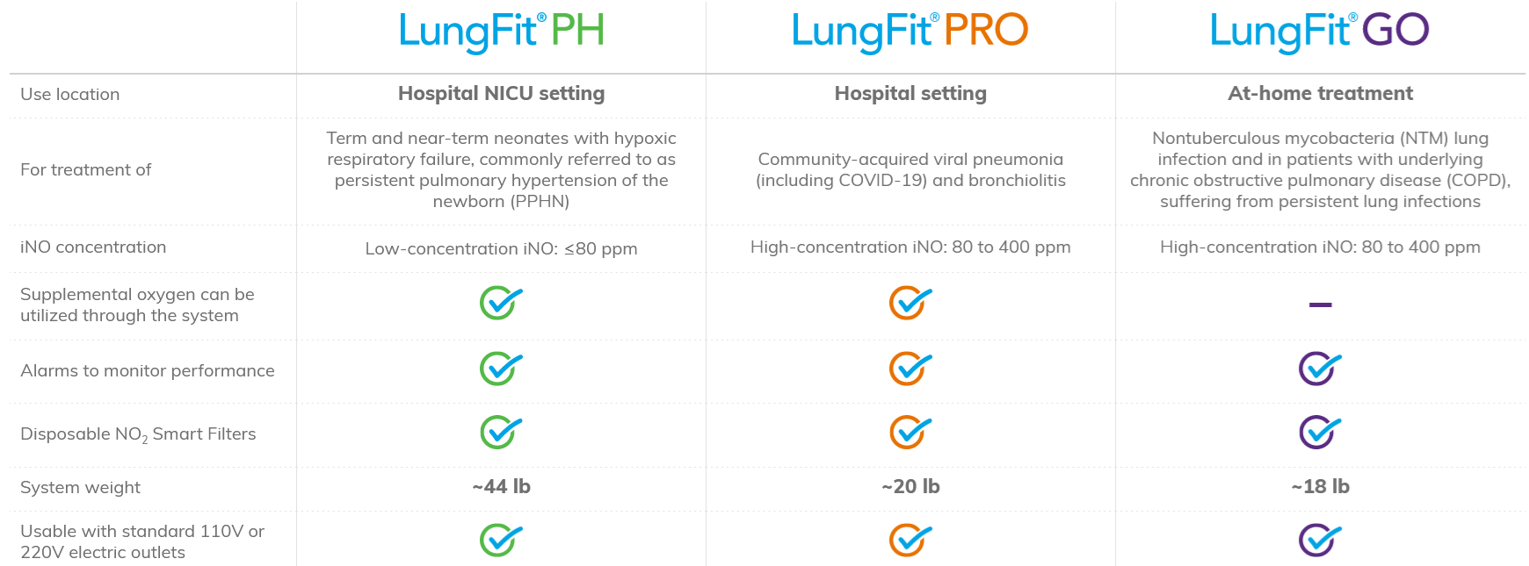Click purple Smart Filters checkmark for GO
Screen dimensions: 1529x566
1320,432
